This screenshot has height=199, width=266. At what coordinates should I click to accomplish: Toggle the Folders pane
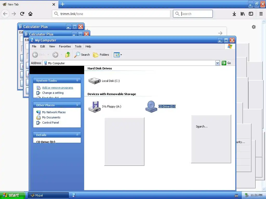click(x=101, y=55)
